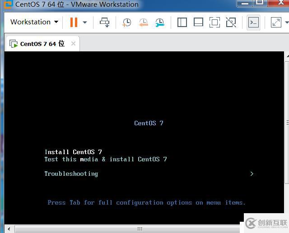Click the CentOS 7 boot menu title
This screenshot has height=233, width=289.
(149, 123)
